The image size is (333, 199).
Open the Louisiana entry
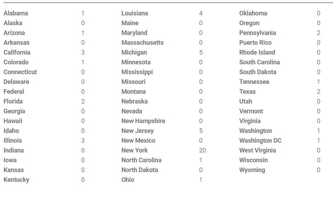click(x=135, y=13)
